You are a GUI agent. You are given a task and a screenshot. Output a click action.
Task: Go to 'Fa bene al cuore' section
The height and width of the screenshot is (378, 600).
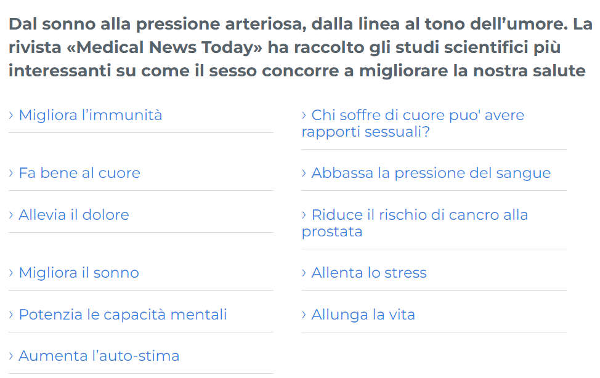click(x=79, y=173)
